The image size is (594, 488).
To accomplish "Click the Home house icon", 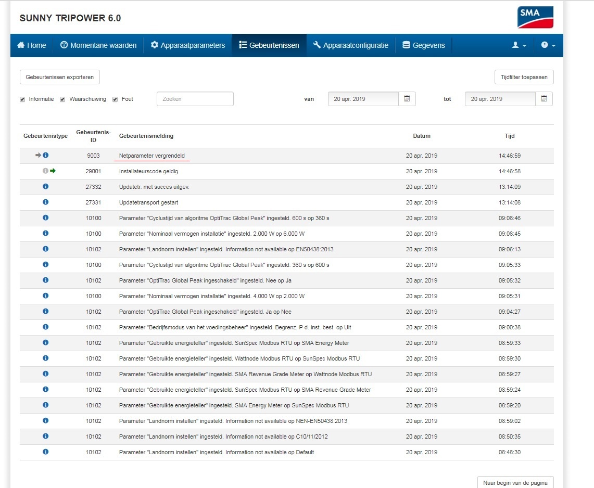I will (x=21, y=45).
